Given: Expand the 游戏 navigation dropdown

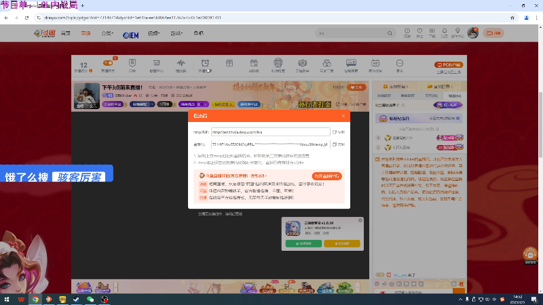Looking at the screenshot, I should [x=176, y=33].
